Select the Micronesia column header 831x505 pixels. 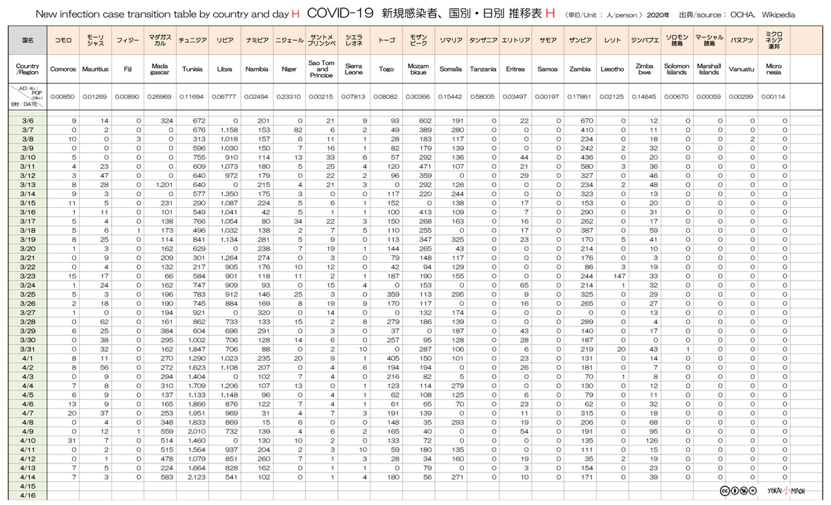(774, 69)
